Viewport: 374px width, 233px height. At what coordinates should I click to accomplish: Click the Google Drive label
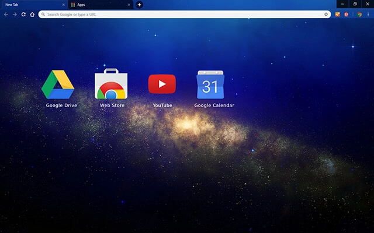pos(61,105)
